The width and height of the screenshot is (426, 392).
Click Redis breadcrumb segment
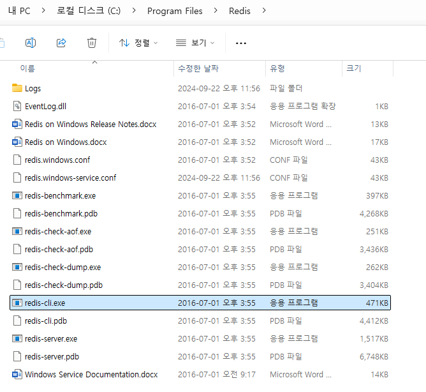pos(239,11)
